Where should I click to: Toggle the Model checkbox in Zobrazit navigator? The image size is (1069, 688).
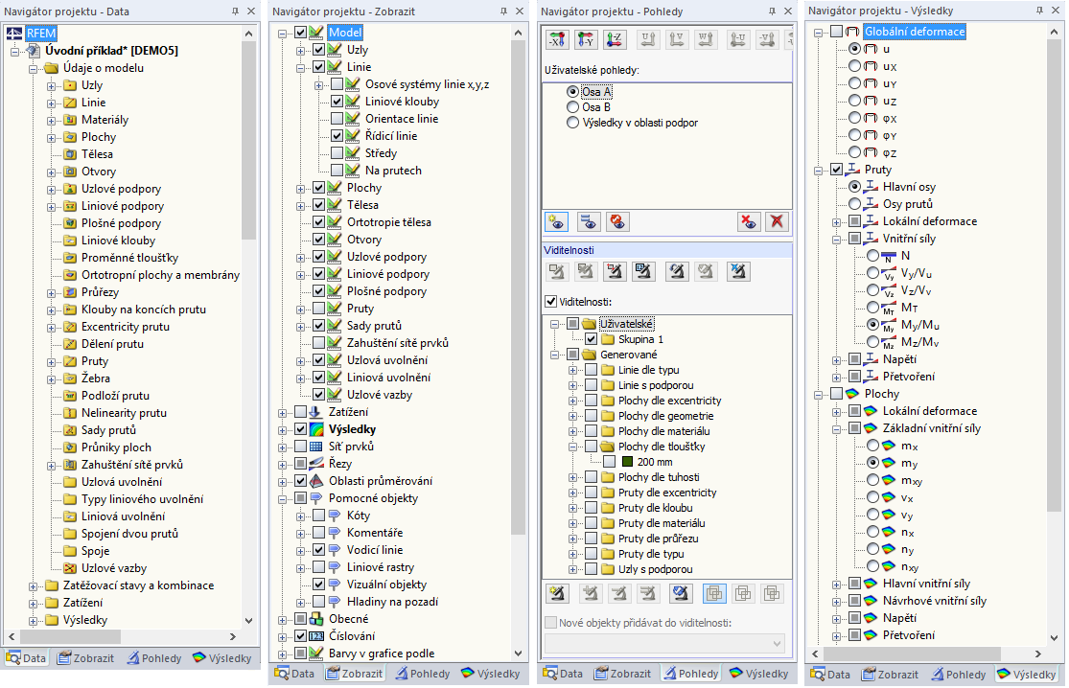click(x=301, y=32)
